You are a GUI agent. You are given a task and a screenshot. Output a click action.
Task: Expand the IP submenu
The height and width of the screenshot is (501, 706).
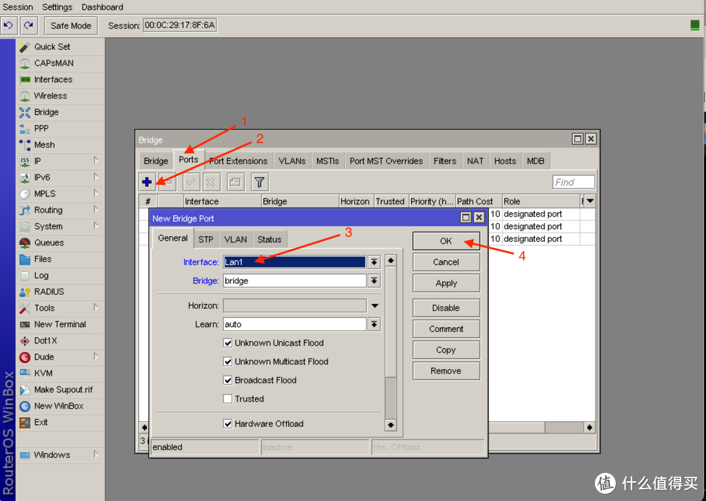(x=96, y=161)
